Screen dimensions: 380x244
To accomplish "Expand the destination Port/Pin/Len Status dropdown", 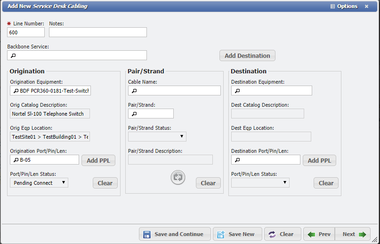I will coord(260,183).
